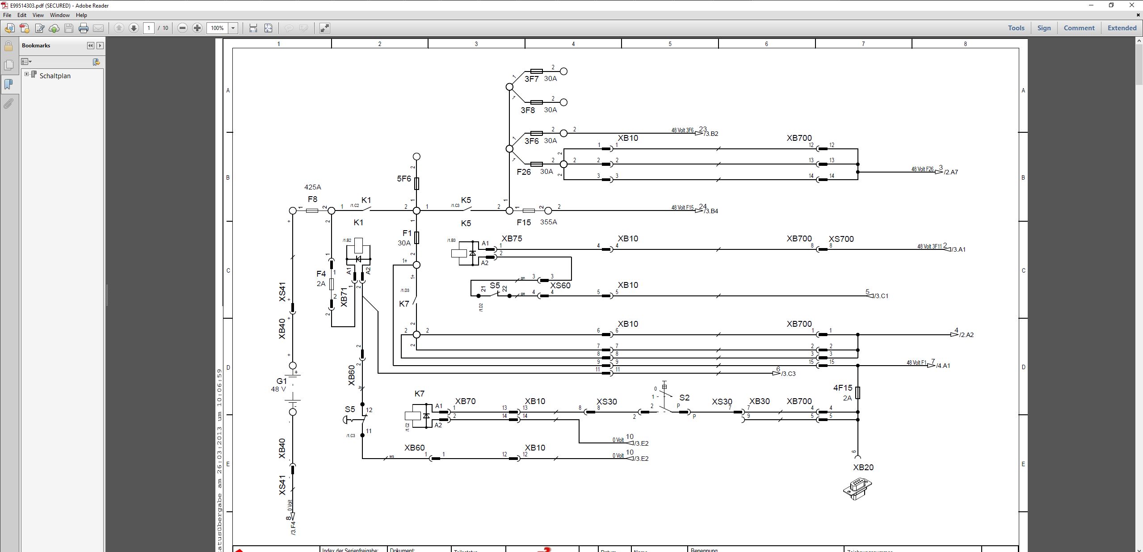
Task: Click the '4F15' fuse label
Action: 843,388
